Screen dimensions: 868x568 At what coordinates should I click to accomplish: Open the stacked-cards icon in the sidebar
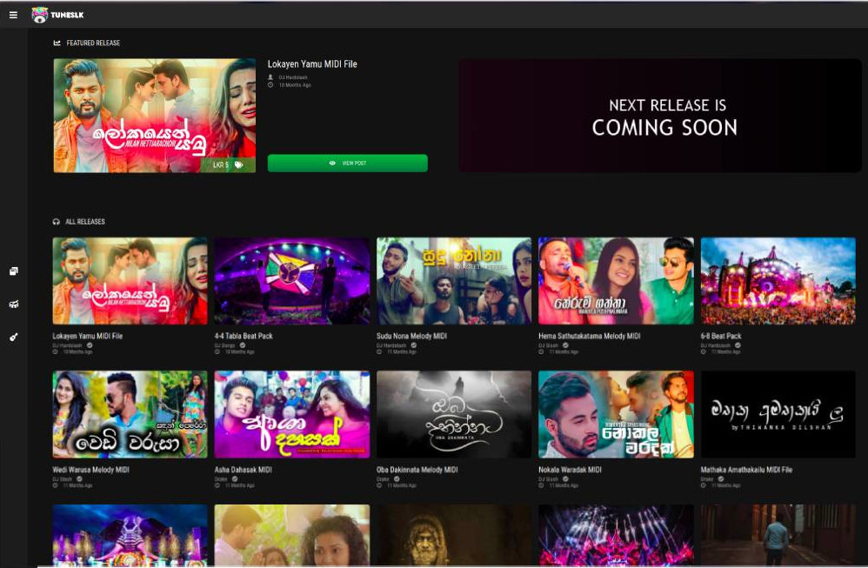[x=14, y=271]
